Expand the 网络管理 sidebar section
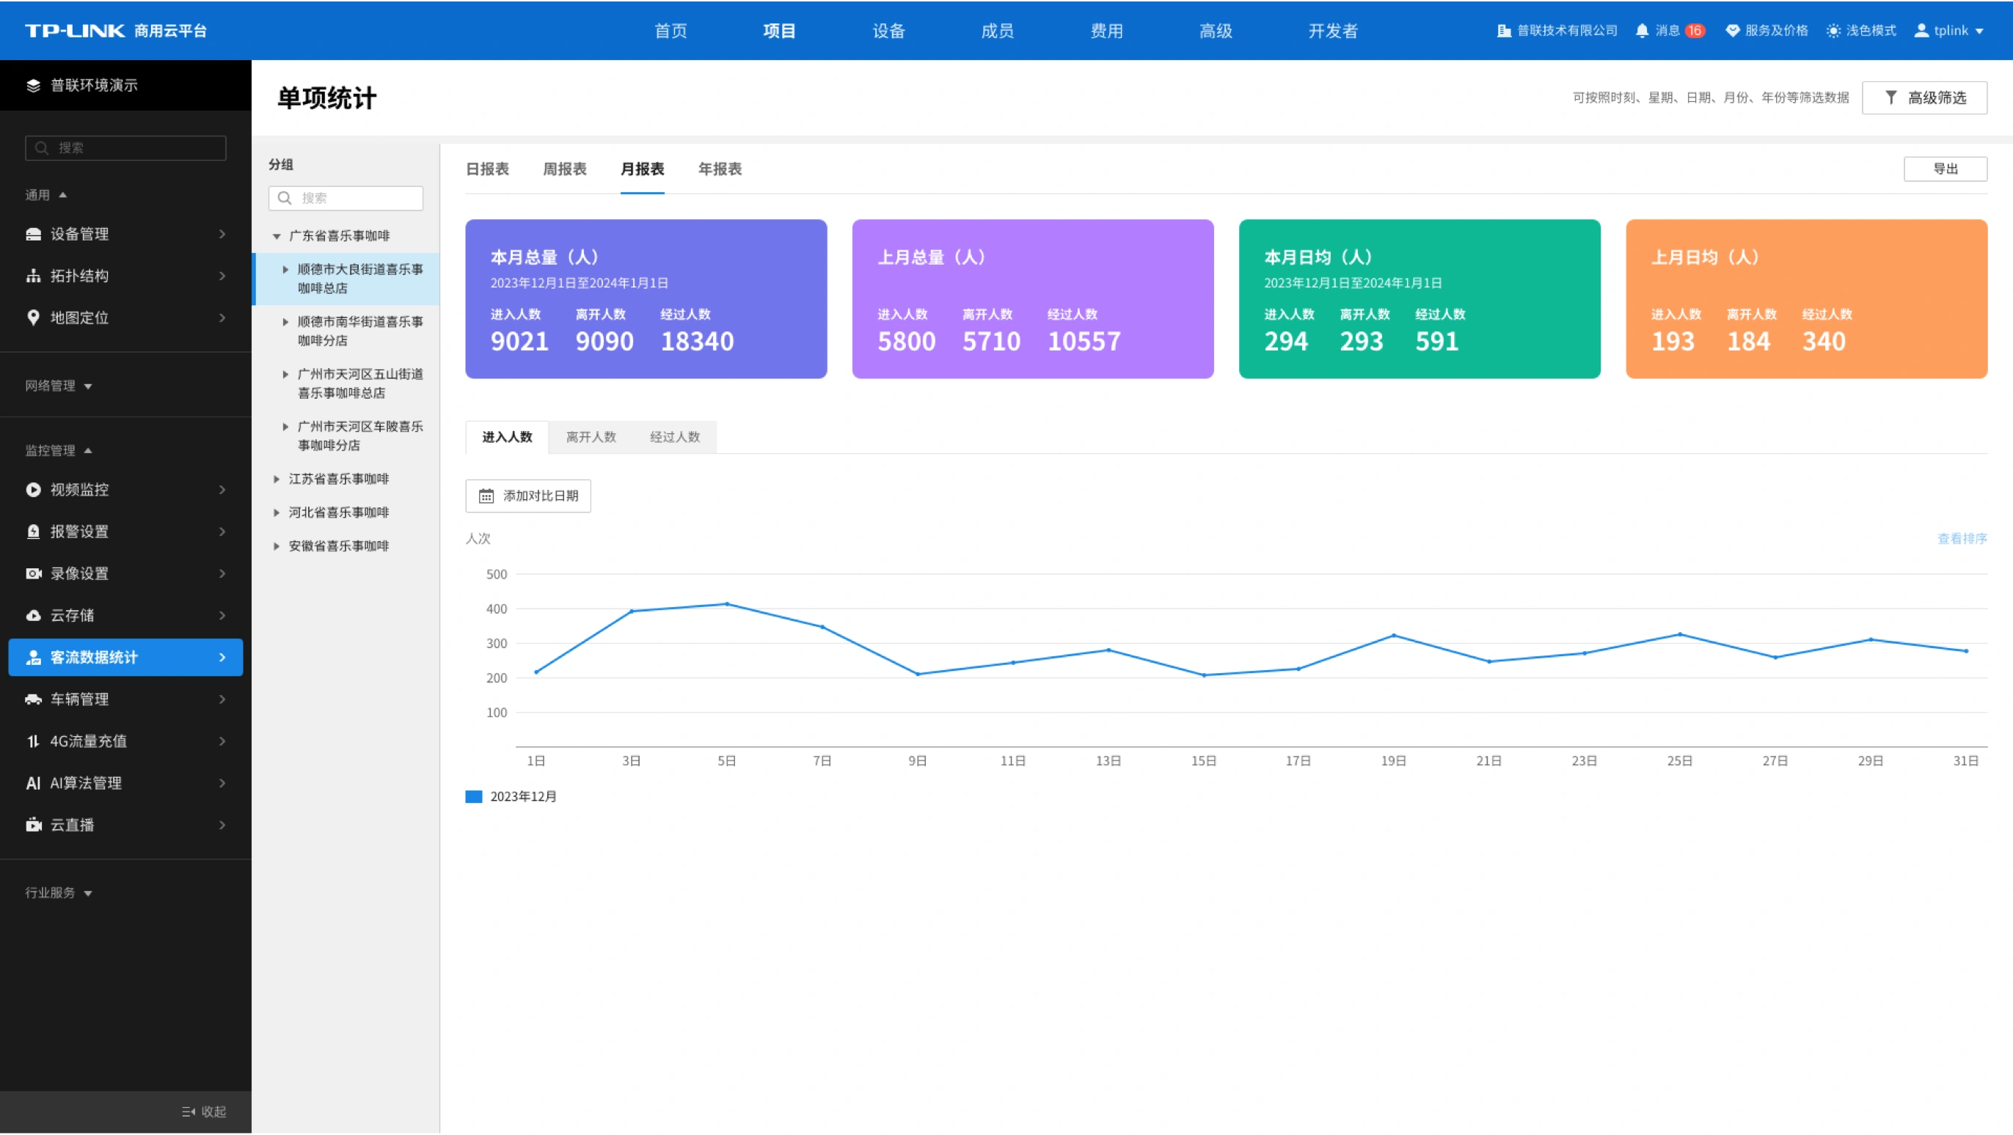 click(x=59, y=386)
